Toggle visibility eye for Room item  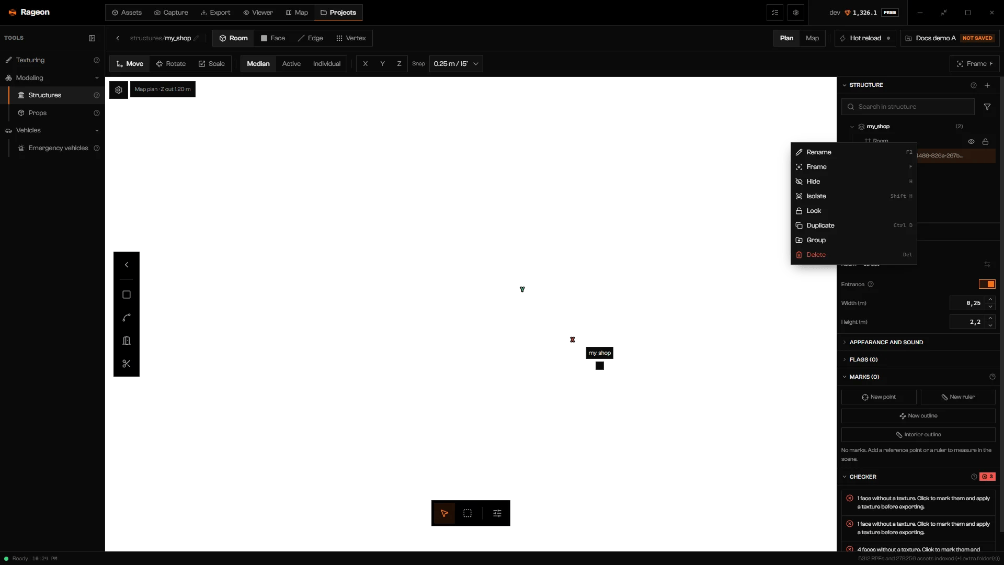point(971,142)
